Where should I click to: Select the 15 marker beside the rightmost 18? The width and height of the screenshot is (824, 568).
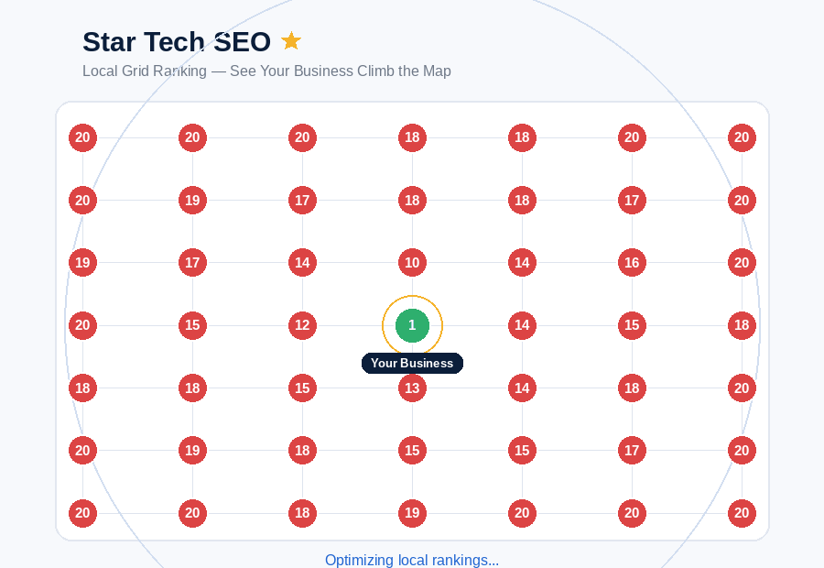click(632, 325)
